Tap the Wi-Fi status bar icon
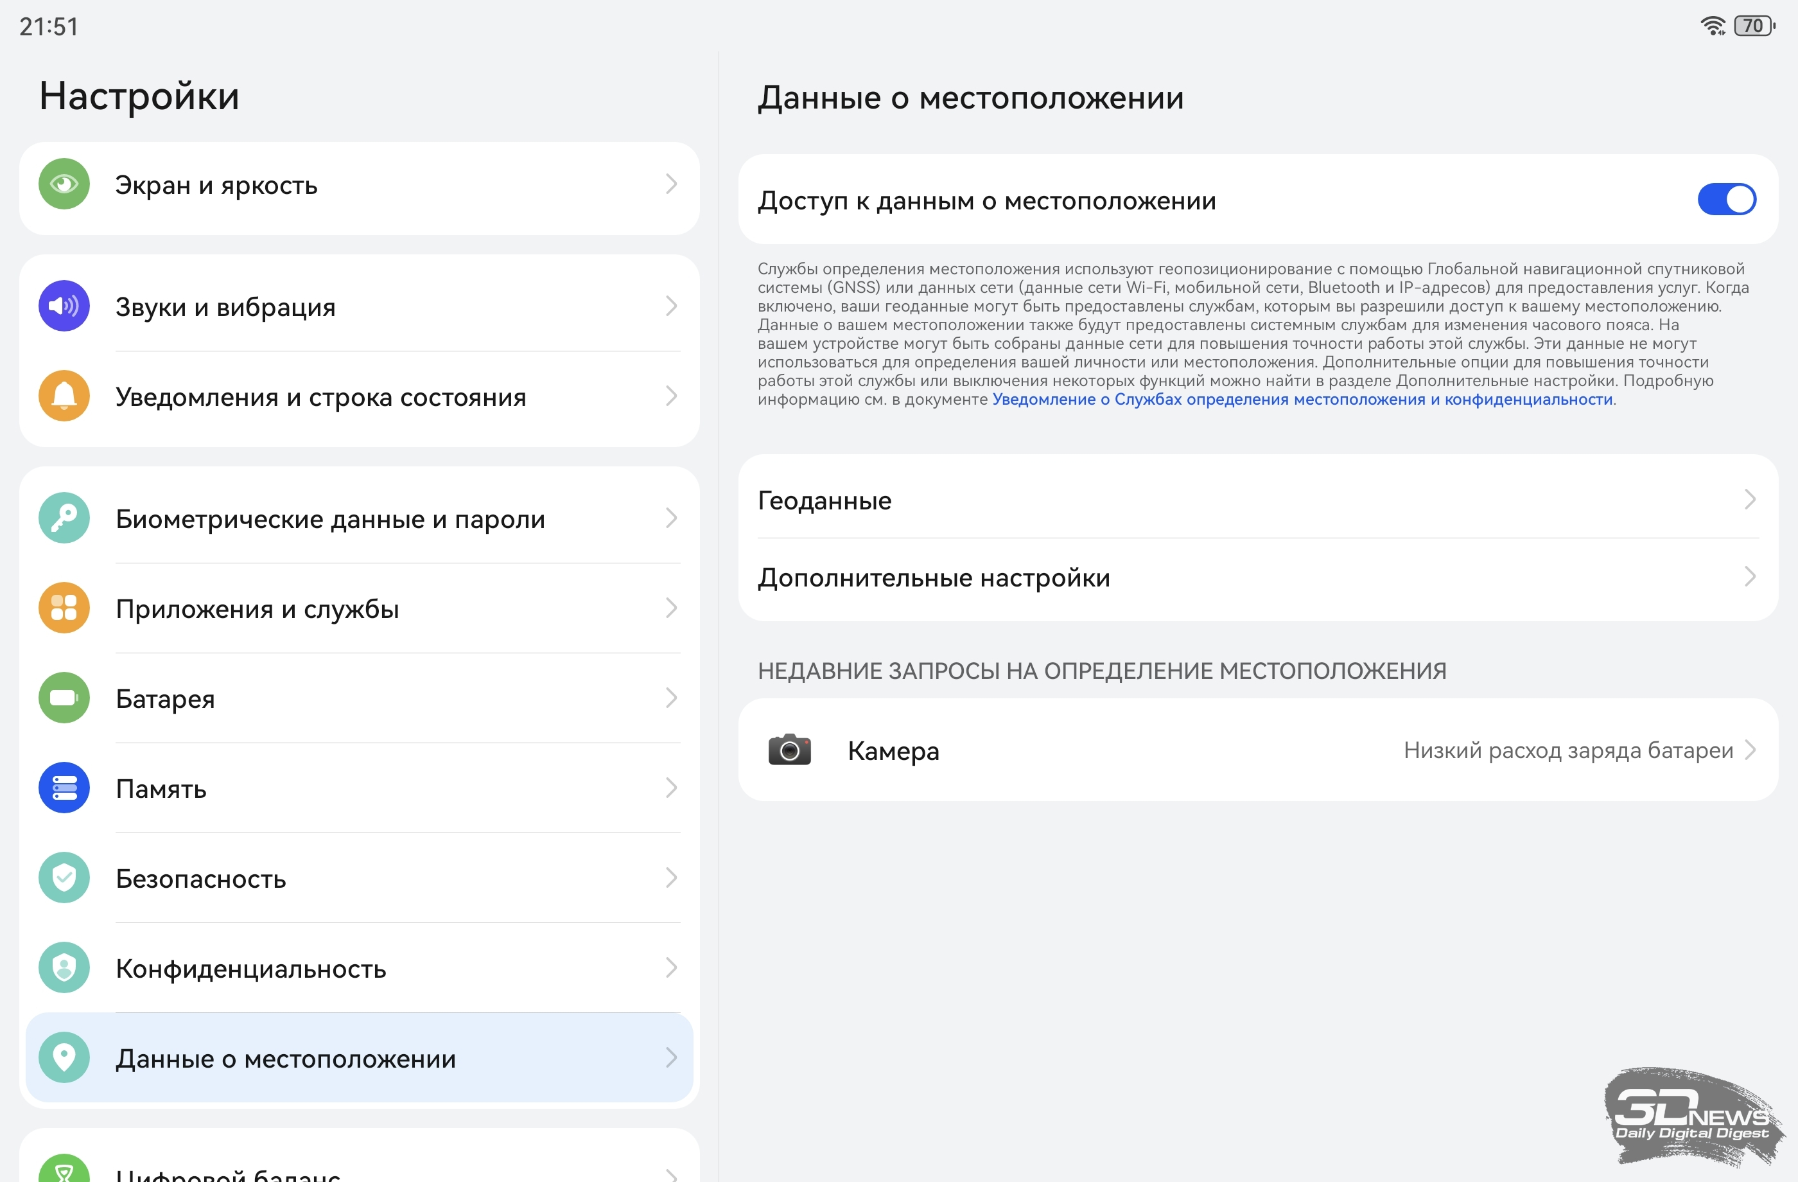The height and width of the screenshot is (1182, 1798). click(x=1713, y=26)
